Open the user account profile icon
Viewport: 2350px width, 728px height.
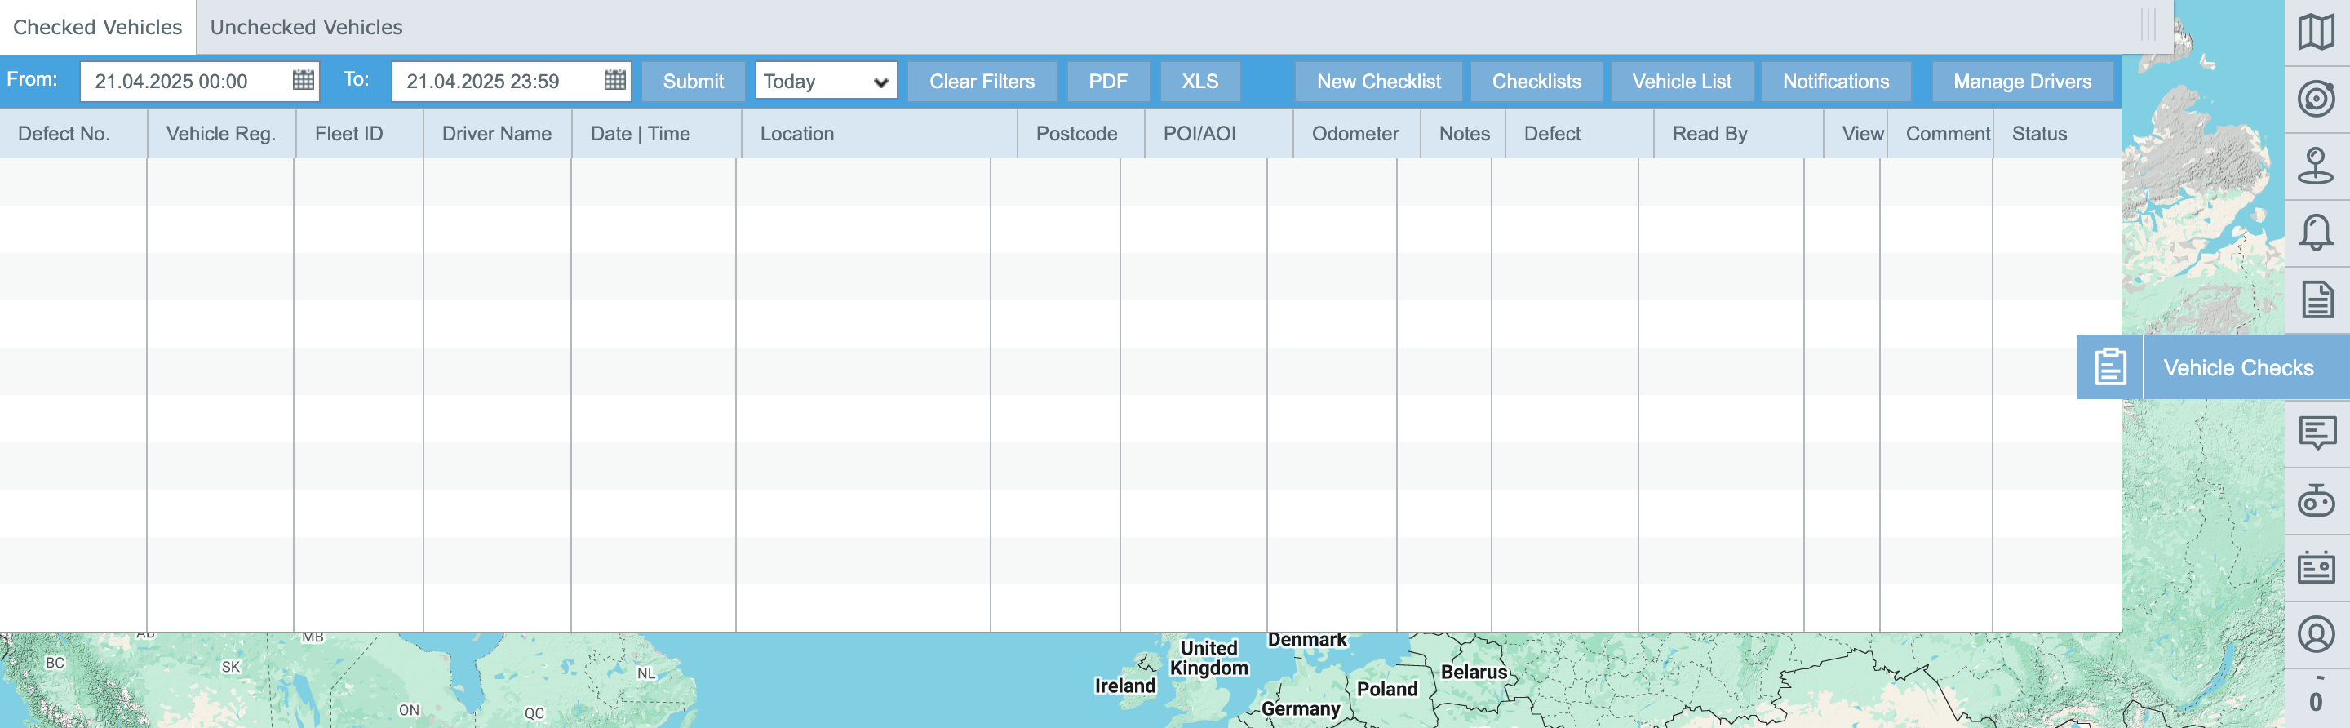(x=2316, y=634)
